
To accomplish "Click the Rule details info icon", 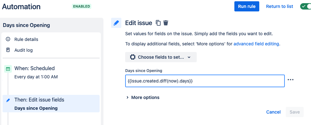I will click(x=8, y=39).
